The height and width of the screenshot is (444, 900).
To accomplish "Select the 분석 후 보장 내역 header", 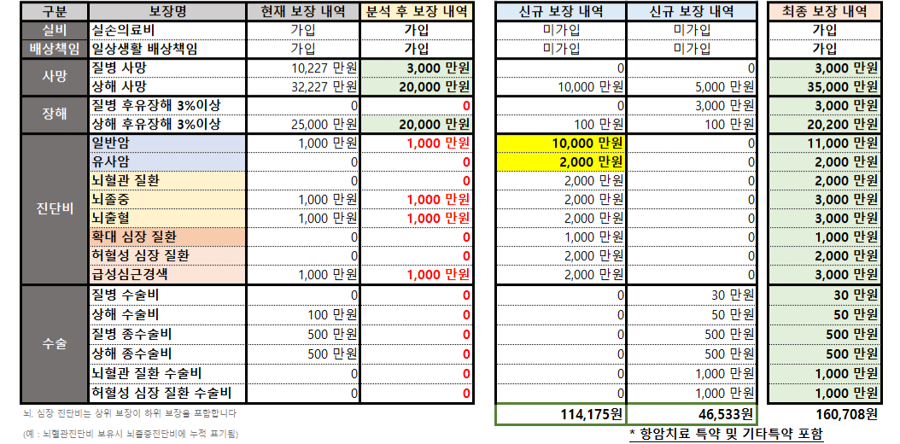I will tap(416, 11).
